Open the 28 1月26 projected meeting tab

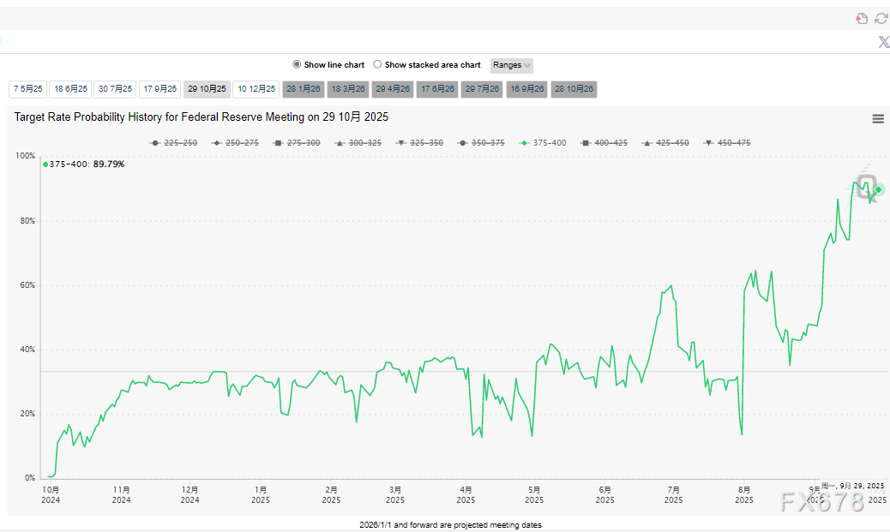pos(303,89)
